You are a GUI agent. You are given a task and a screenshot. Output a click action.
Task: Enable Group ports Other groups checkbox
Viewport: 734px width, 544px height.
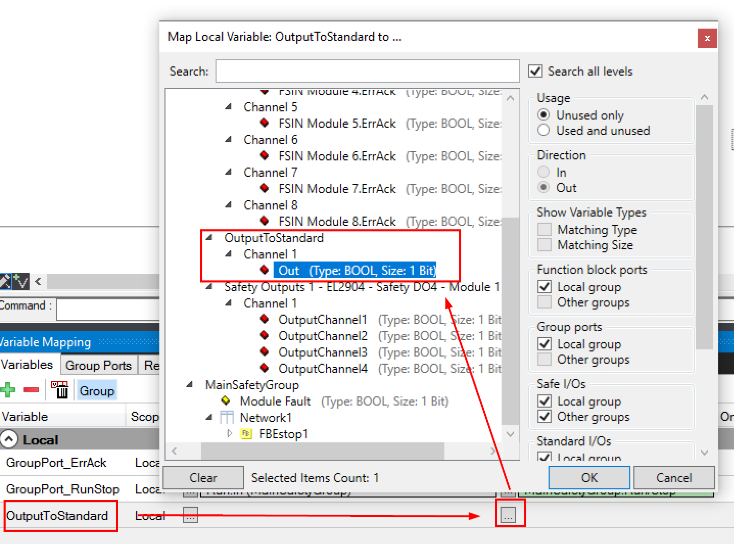(x=544, y=359)
